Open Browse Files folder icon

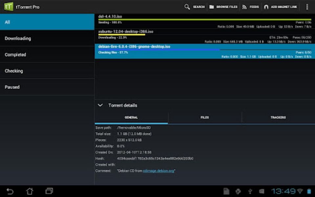point(212,7)
